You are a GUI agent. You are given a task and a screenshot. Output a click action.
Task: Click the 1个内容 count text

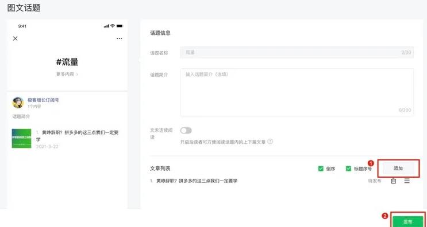pos(34,107)
